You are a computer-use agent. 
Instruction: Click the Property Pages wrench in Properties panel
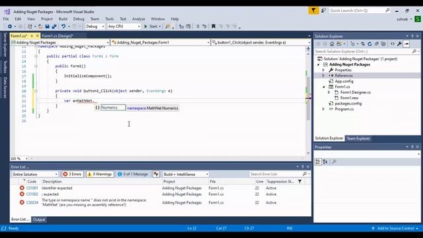click(334, 161)
